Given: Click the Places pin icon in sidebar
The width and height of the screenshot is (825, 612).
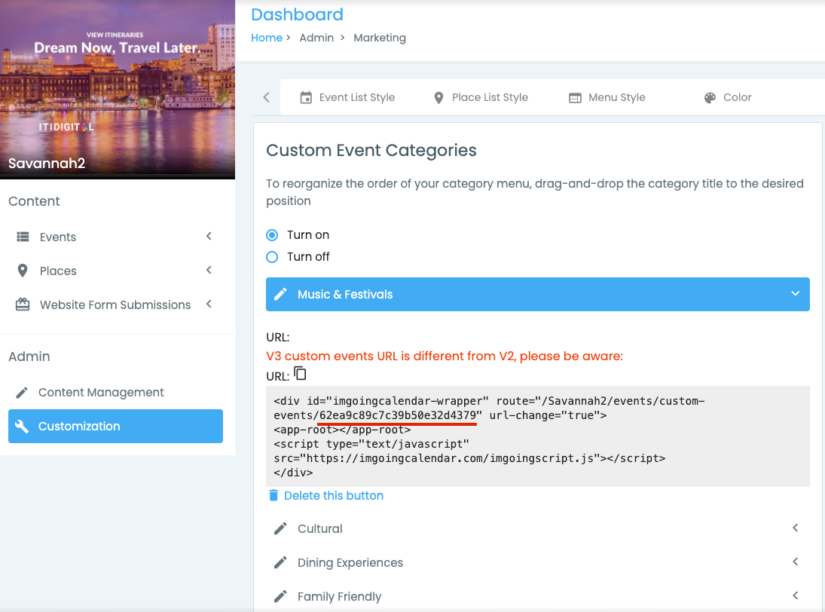Looking at the screenshot, I should [22, 271].
